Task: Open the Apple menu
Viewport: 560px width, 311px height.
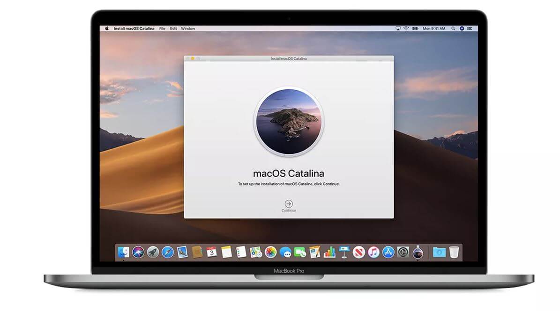Action: [107, 29]
